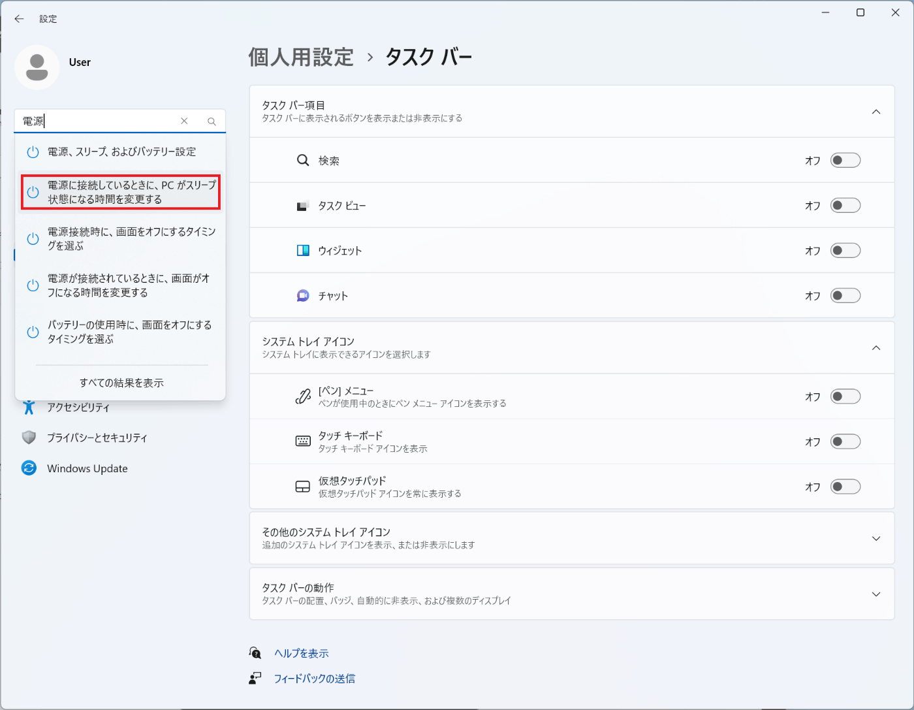914x710 pixels.
Task: Click すべての結果を表示 button
Action: coord(121,383)
